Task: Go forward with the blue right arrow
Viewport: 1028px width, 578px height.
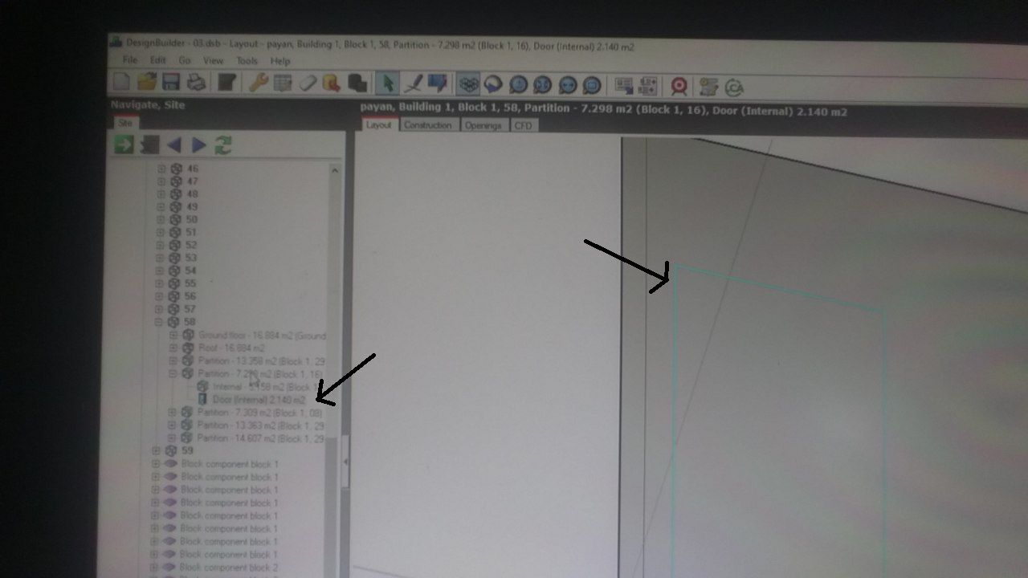Action: click(198, 145)
